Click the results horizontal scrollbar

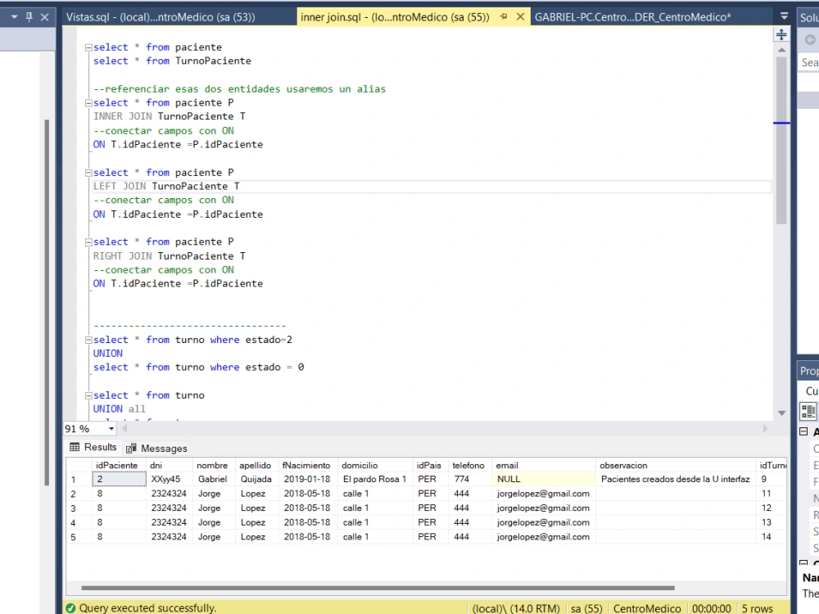click(378, 588)
